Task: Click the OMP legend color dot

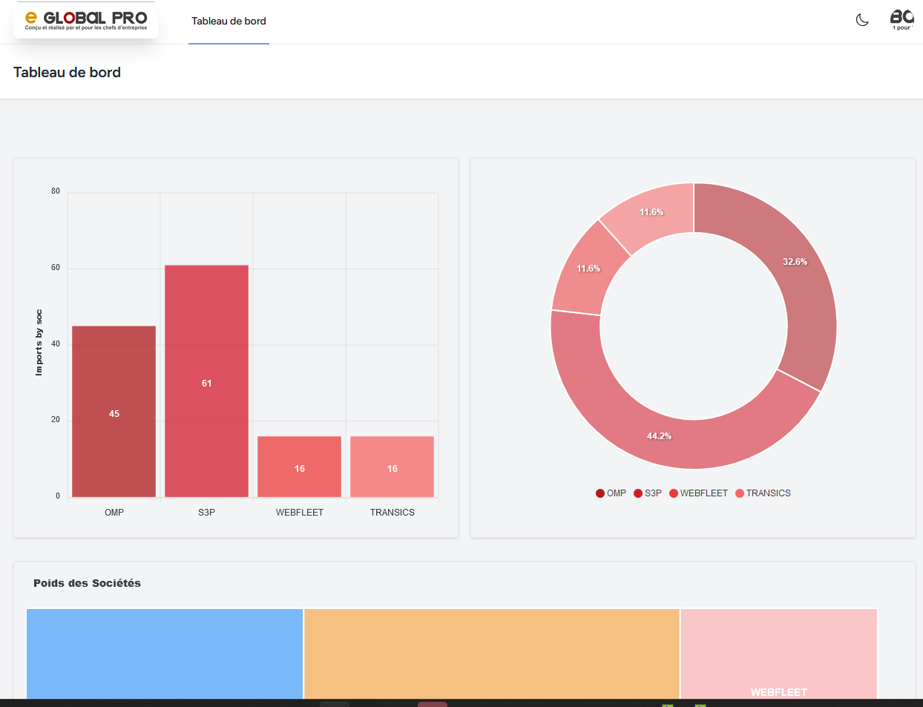Action: pyautogui.click(x=600, y=493)
